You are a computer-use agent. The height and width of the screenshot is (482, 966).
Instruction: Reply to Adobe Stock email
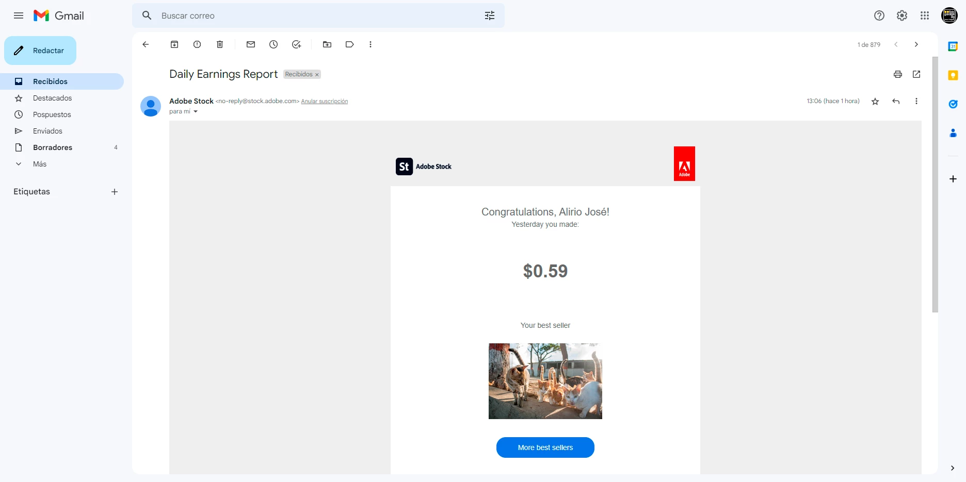pyautogui.click(x=896, y=101)
